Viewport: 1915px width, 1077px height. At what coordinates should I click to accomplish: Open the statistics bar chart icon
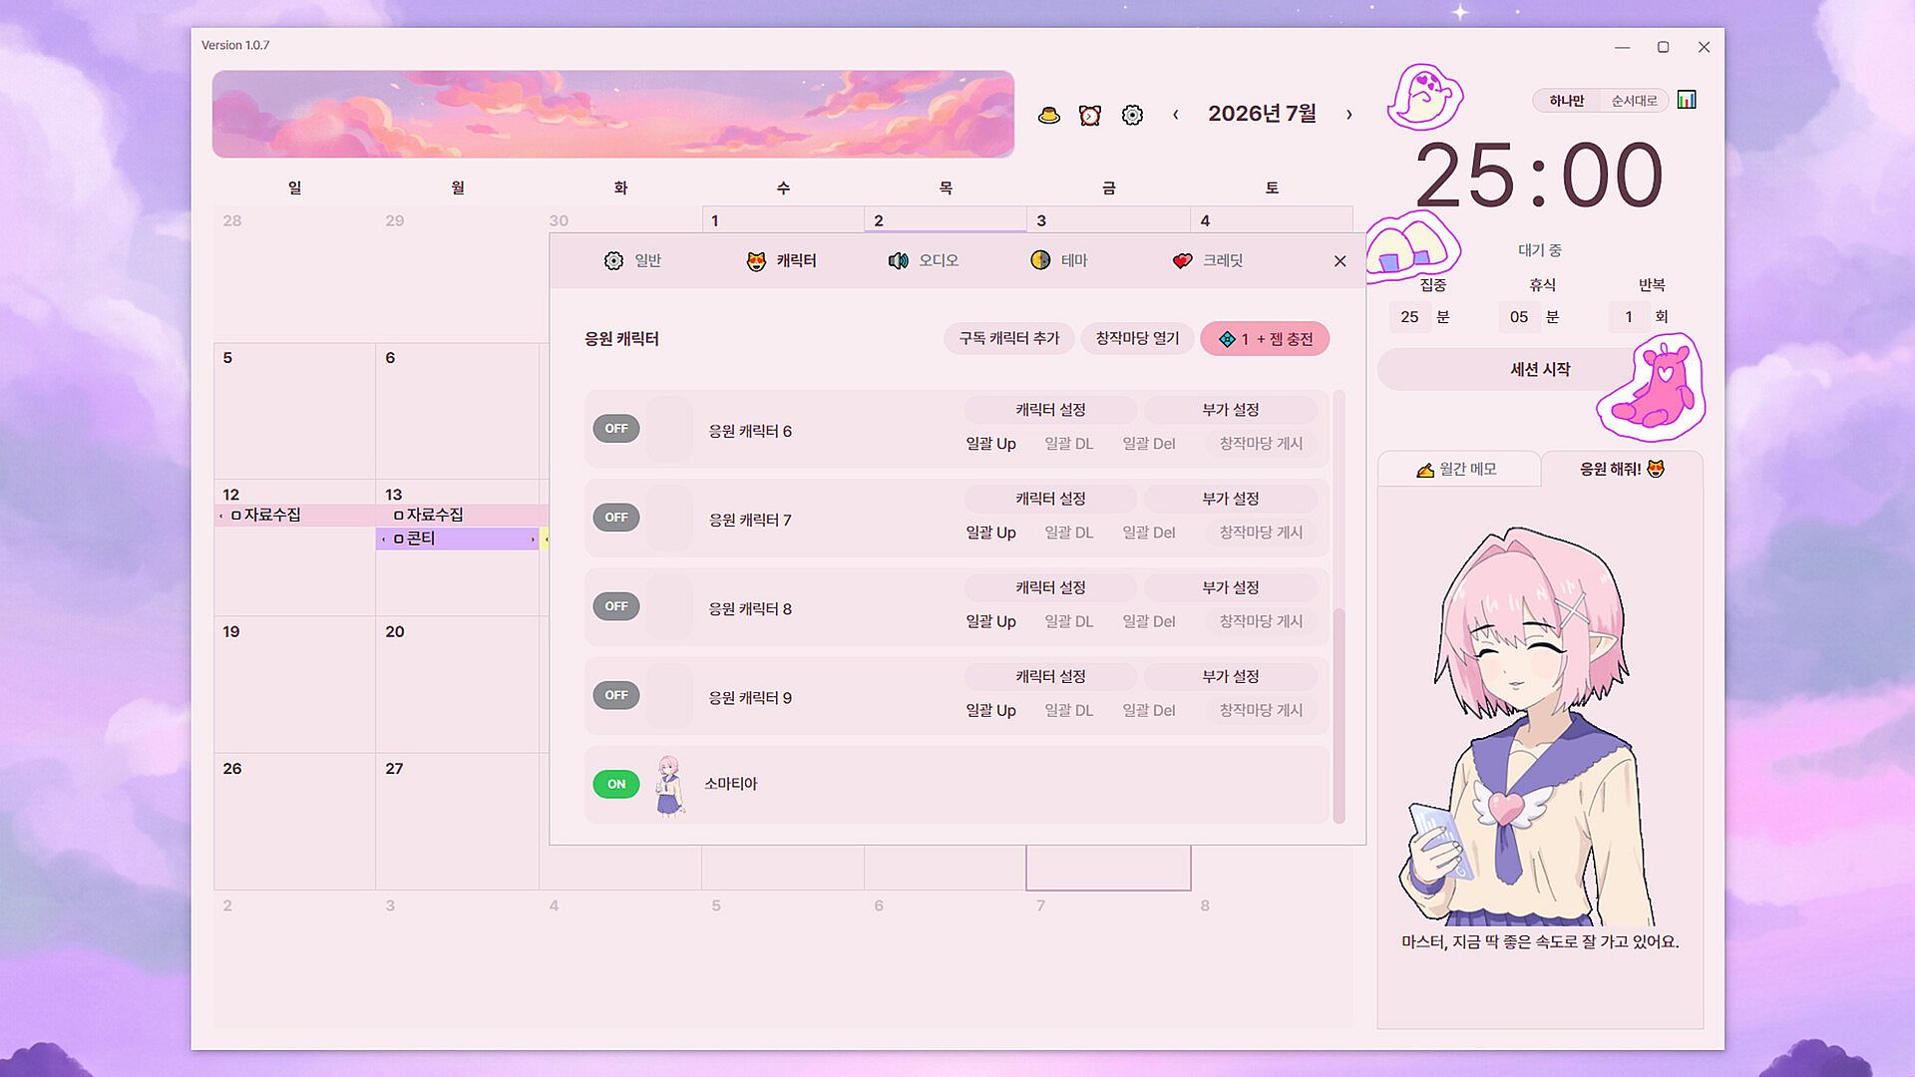1687,100
